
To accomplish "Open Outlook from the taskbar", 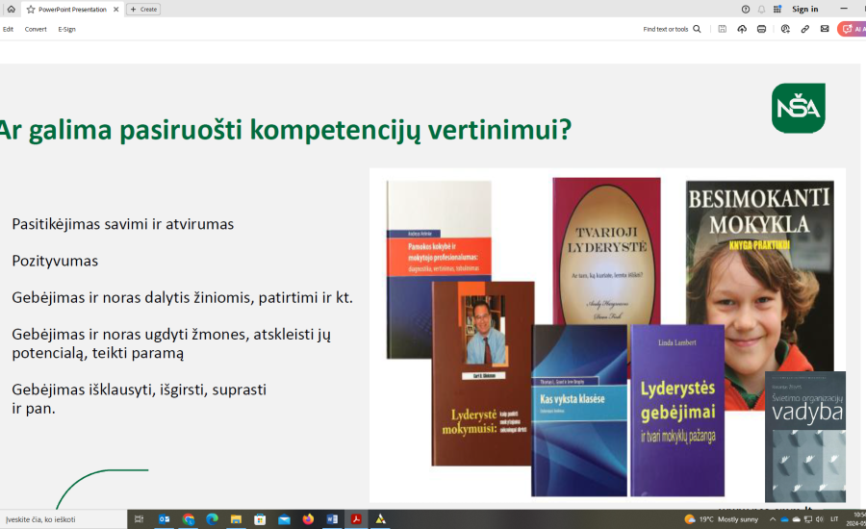I will click(164, 519).
